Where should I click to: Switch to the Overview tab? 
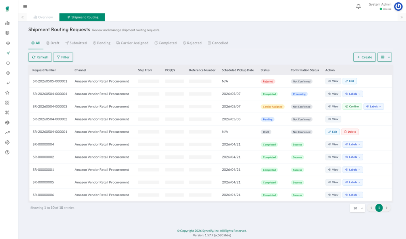click(43, 17)
